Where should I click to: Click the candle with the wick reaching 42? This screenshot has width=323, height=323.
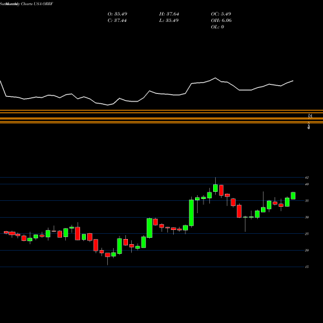[x=215, y=188]
